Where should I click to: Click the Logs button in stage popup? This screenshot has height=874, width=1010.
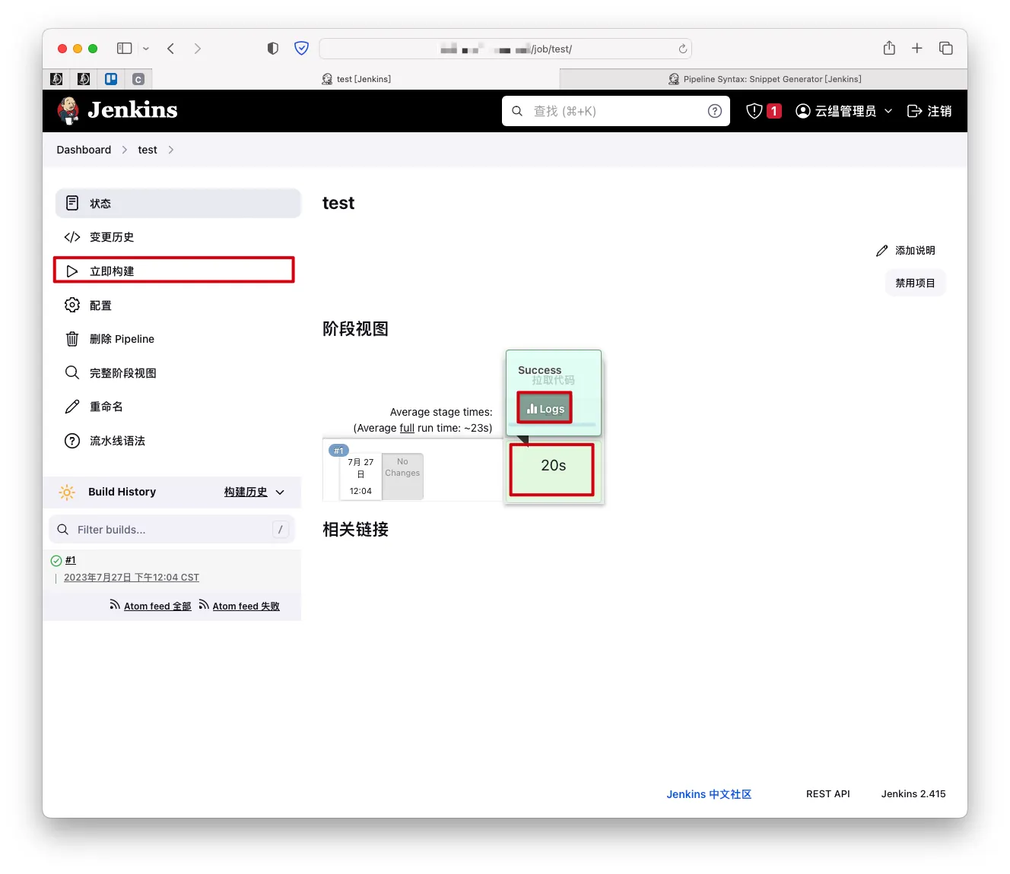pos(545,408)
